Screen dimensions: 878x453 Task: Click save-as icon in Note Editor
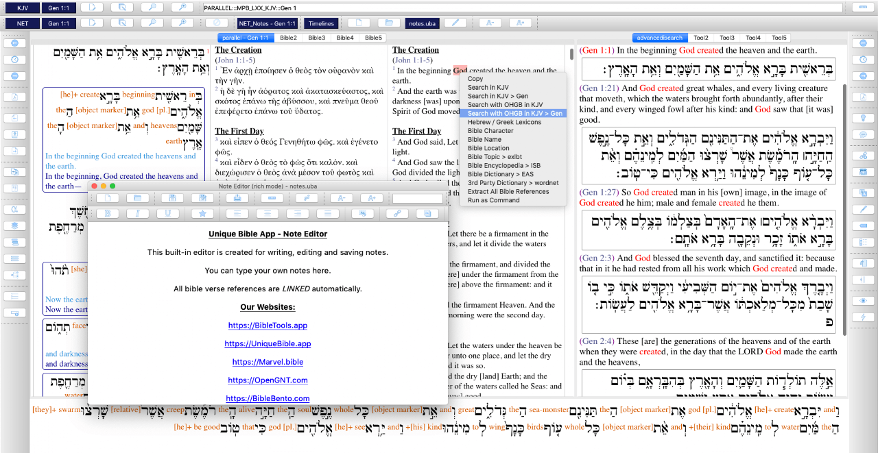tap(202, 198)
